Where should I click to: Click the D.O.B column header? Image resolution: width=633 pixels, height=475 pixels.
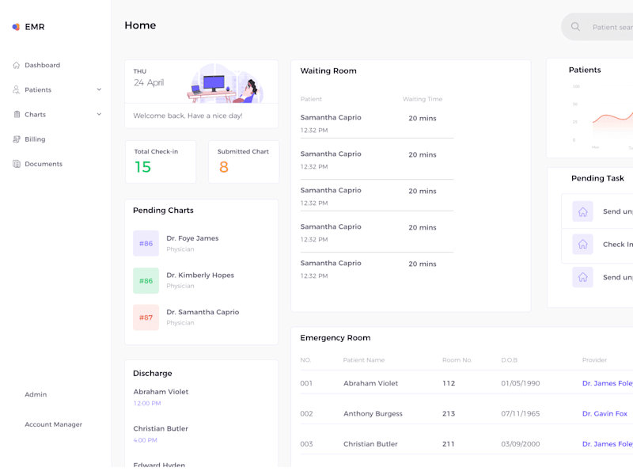(x=509, y=360)
